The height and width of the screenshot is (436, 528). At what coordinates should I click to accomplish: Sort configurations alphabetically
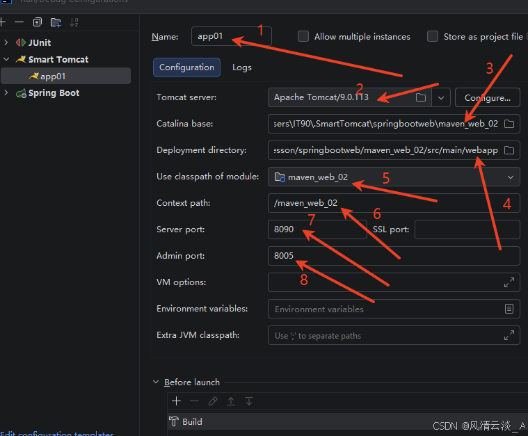pyautogui.click(x=74, y=22)
